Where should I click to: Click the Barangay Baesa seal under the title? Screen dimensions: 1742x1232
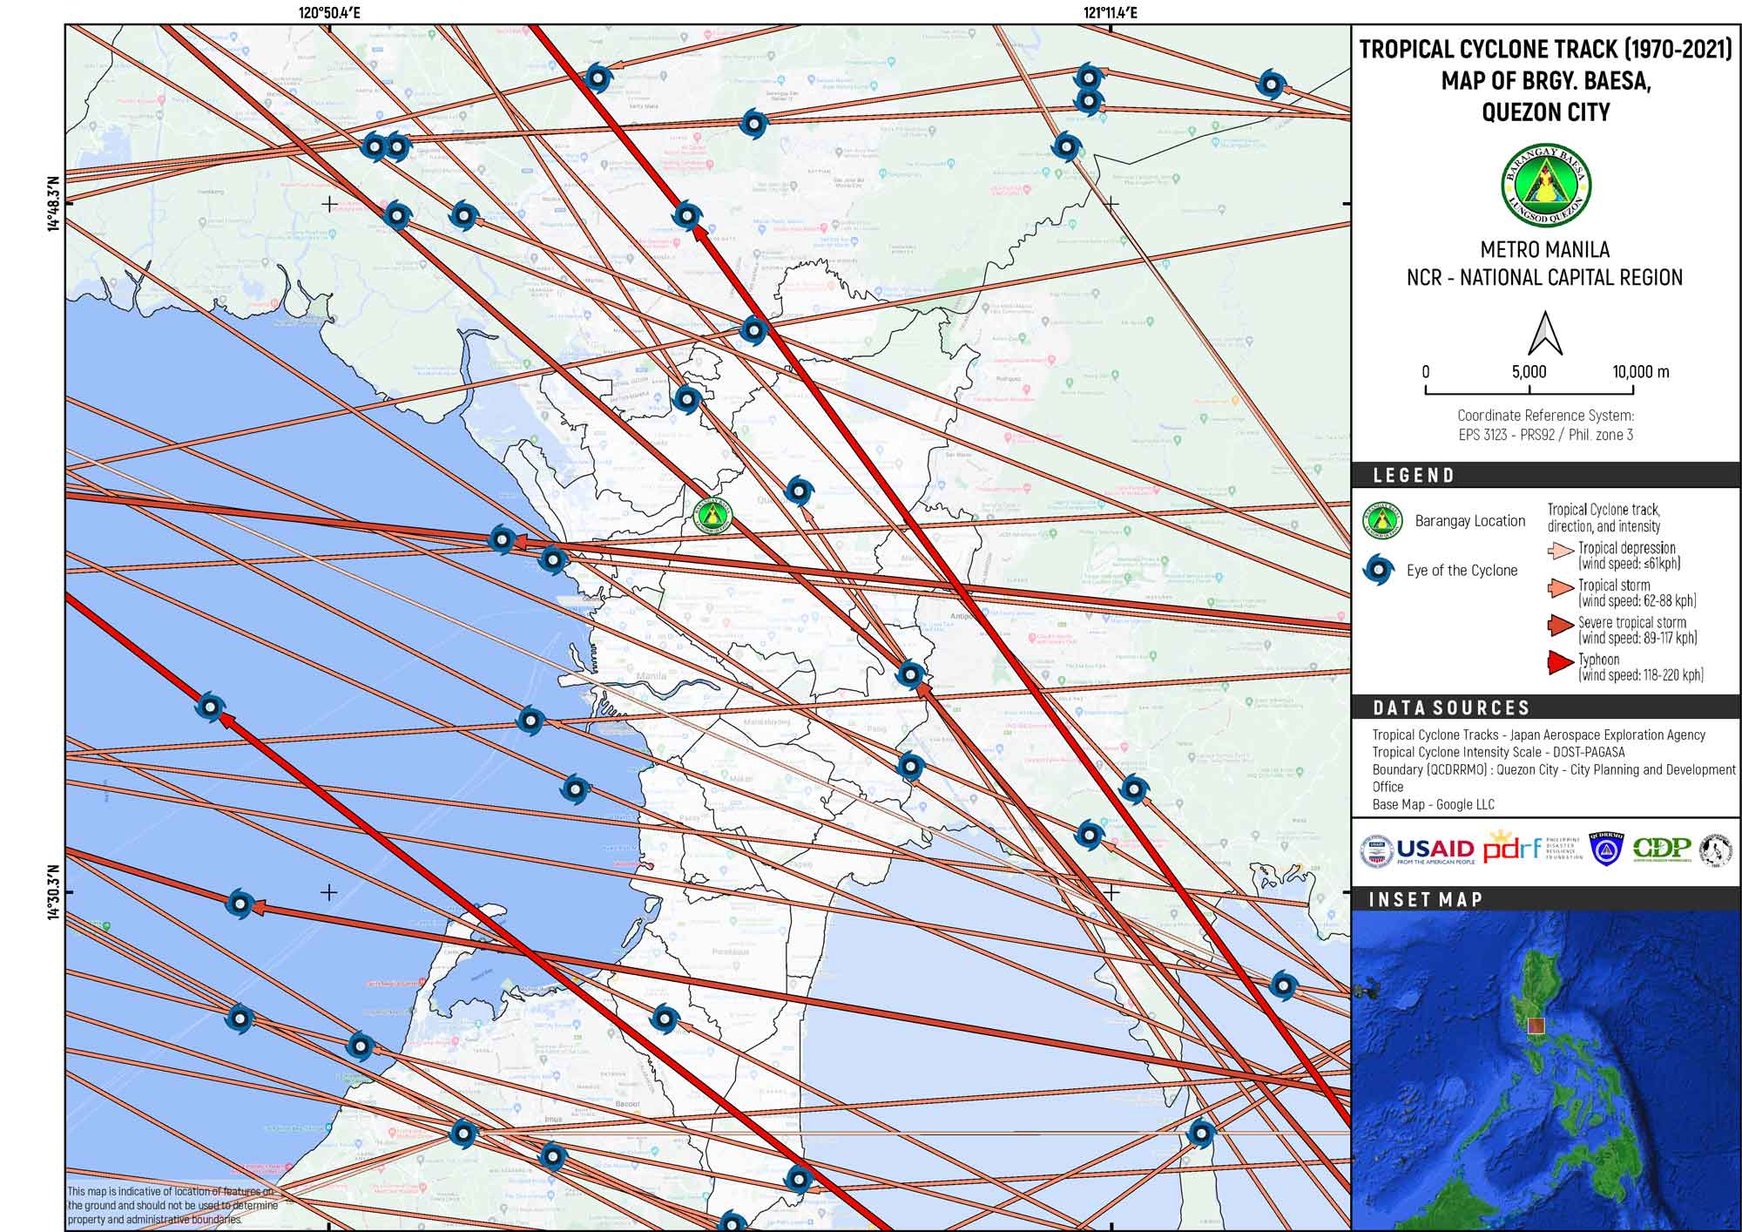pos(1545,186)
